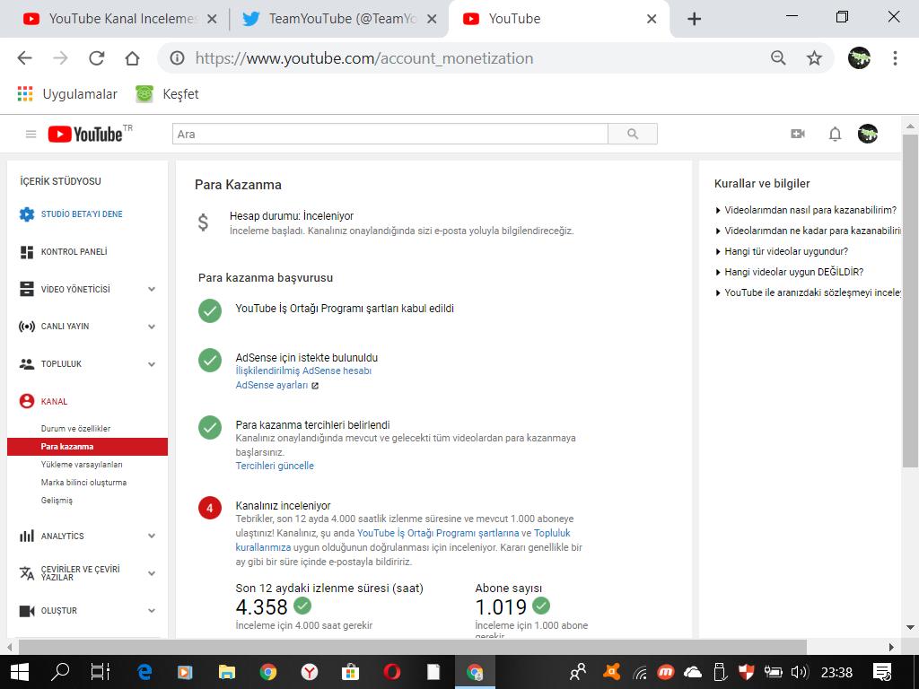
Task: Open the Windows Start menu
Action: (x=20, y=671)
